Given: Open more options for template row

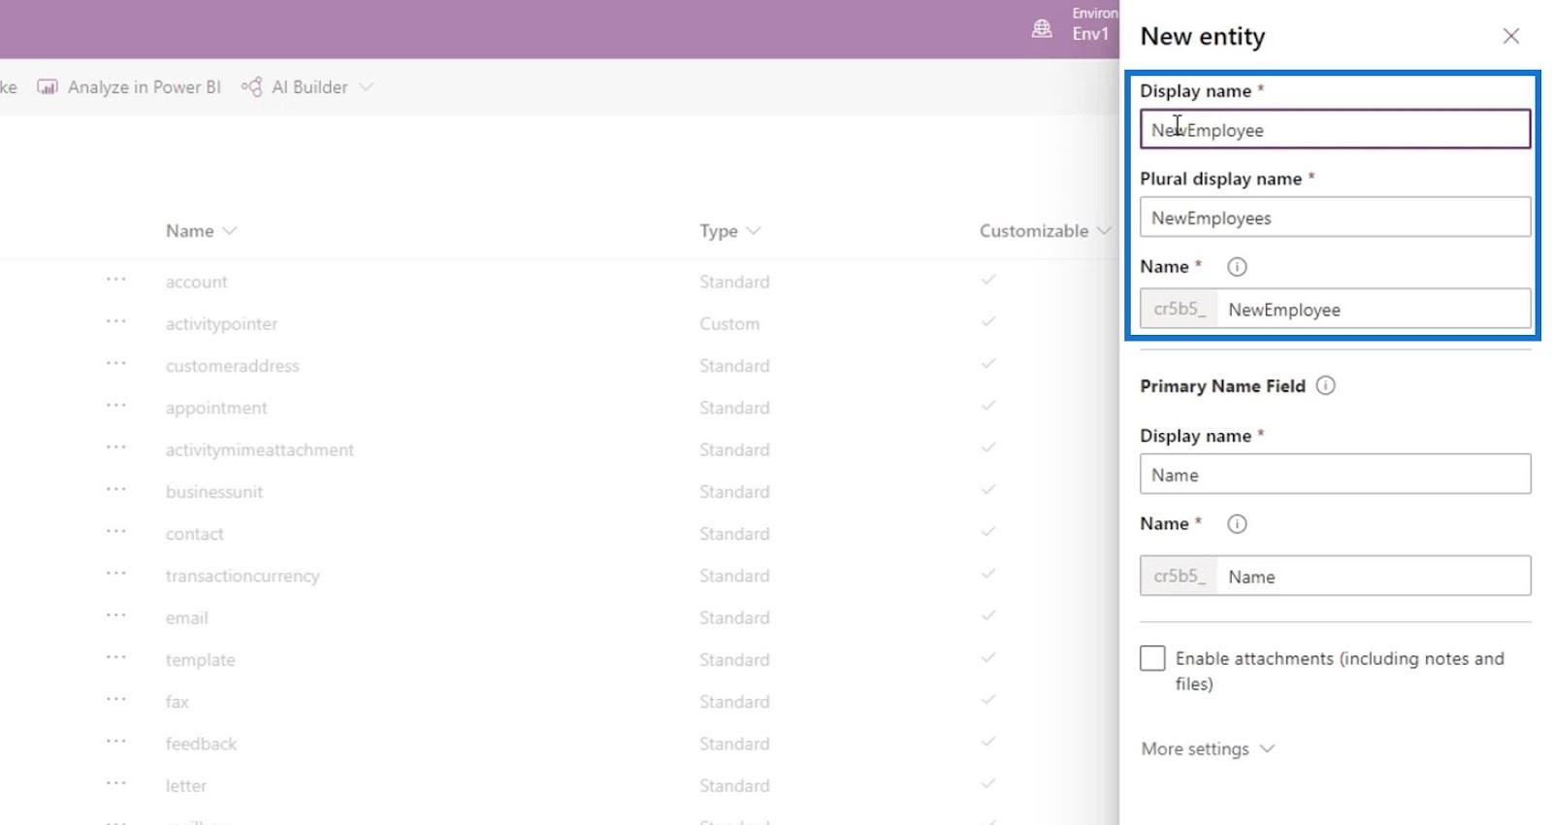Looking at the screenshot, I should 116,657.
